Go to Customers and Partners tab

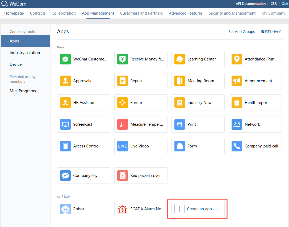(141, 13)
